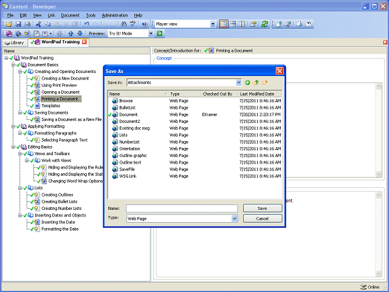Click the Move Up blue arrow icon
This screenshot has width=389, height=292.
(x=71, y=33)
